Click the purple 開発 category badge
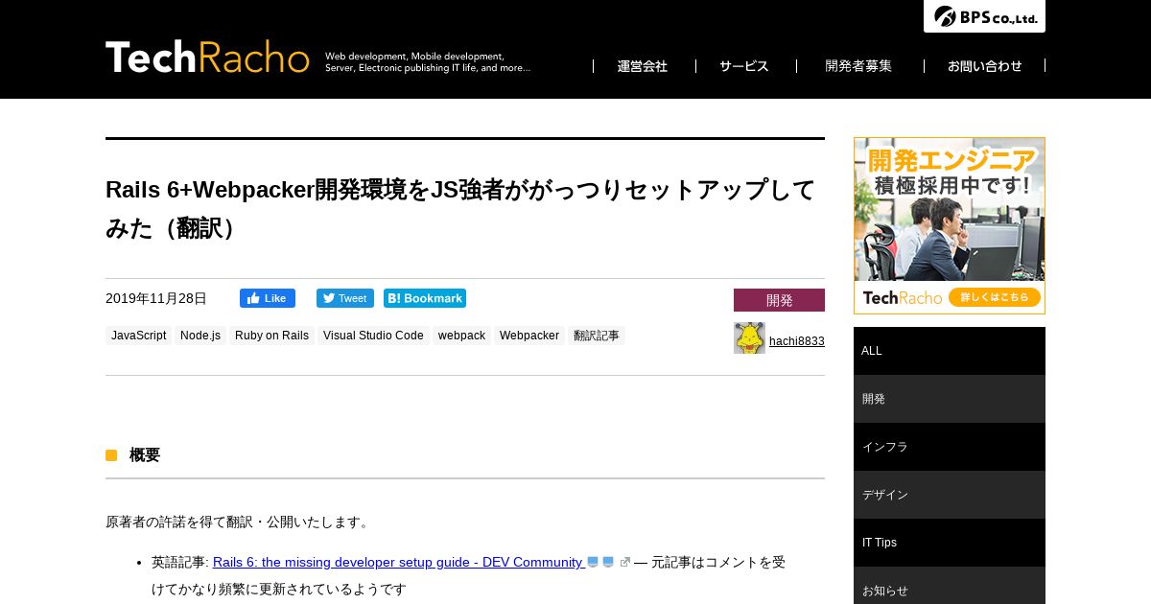This screenshot has height=604, width=1151. (x=779, y=300)
